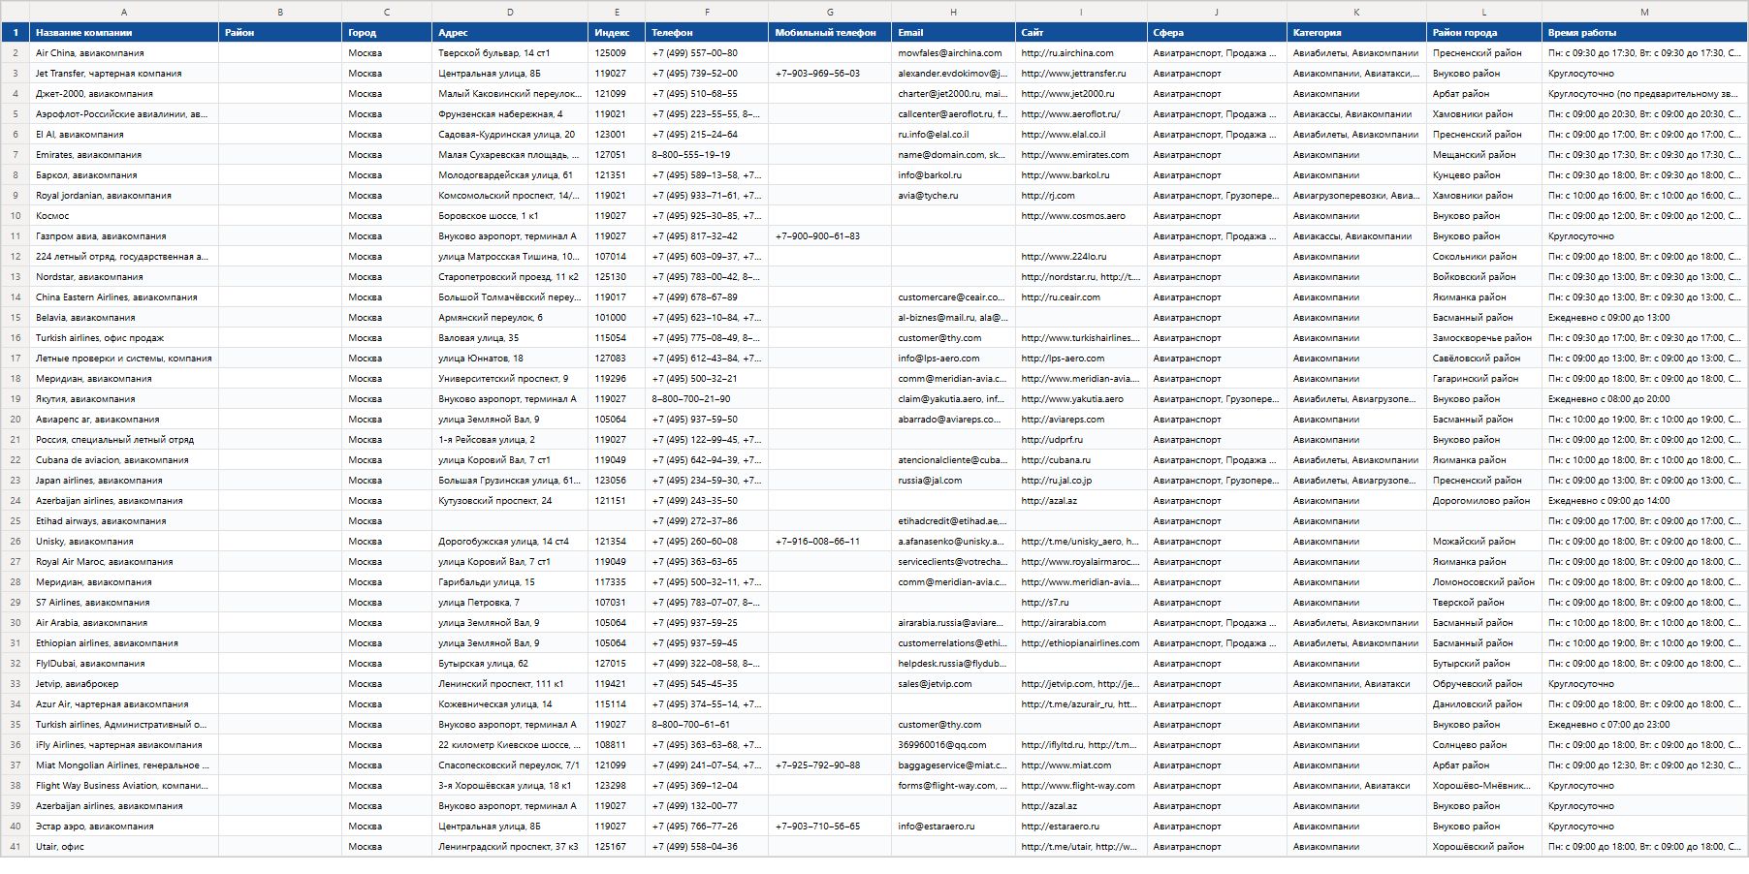Click email 'sales@jetvip.com'
Image resolution: width=1749 pixels, height=874 pixels.
(954, 684)
